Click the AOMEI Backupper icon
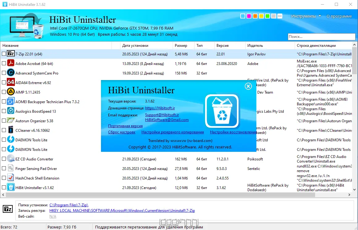 (11, 101)
